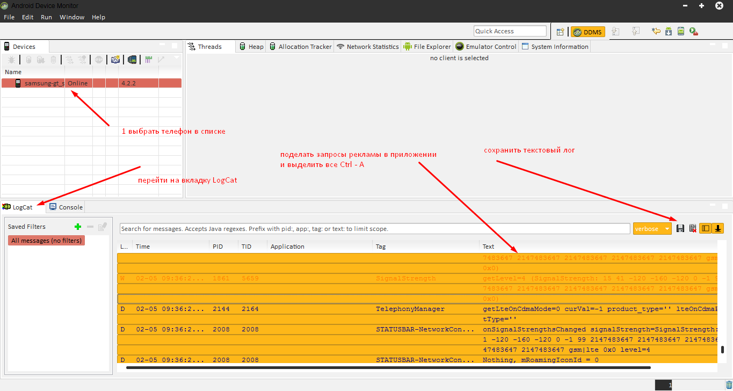733x391 pixels.
Task: Capture system wide trace with Systrace icon
Action: pyautogui.click(x=149, y=60)
